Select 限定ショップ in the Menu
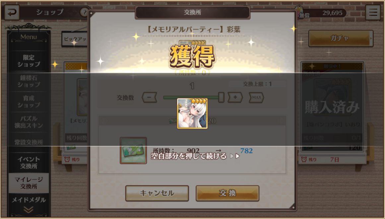This screenshot has height=219, width=385. click(x=29, y=61)
